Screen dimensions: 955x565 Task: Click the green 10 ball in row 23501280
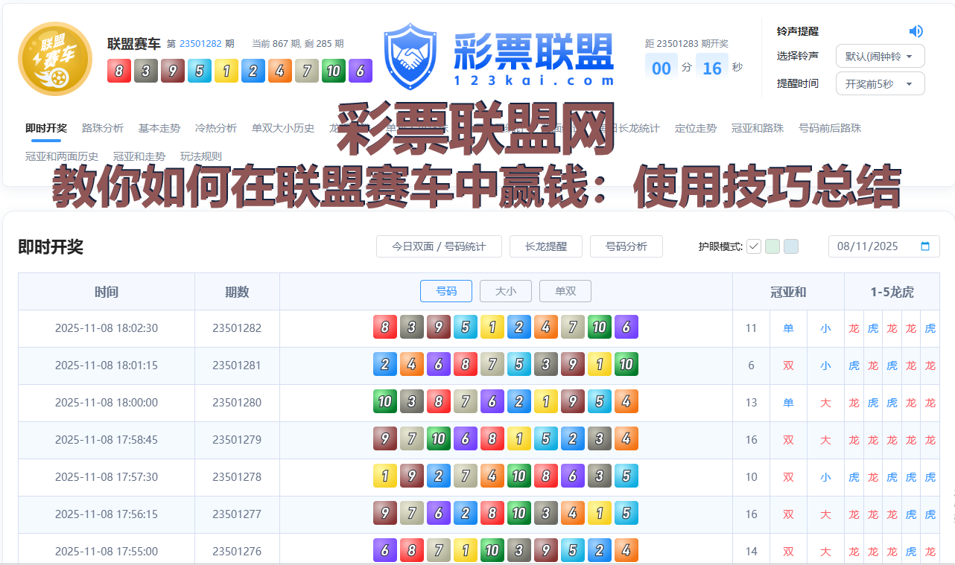(385, 401)
